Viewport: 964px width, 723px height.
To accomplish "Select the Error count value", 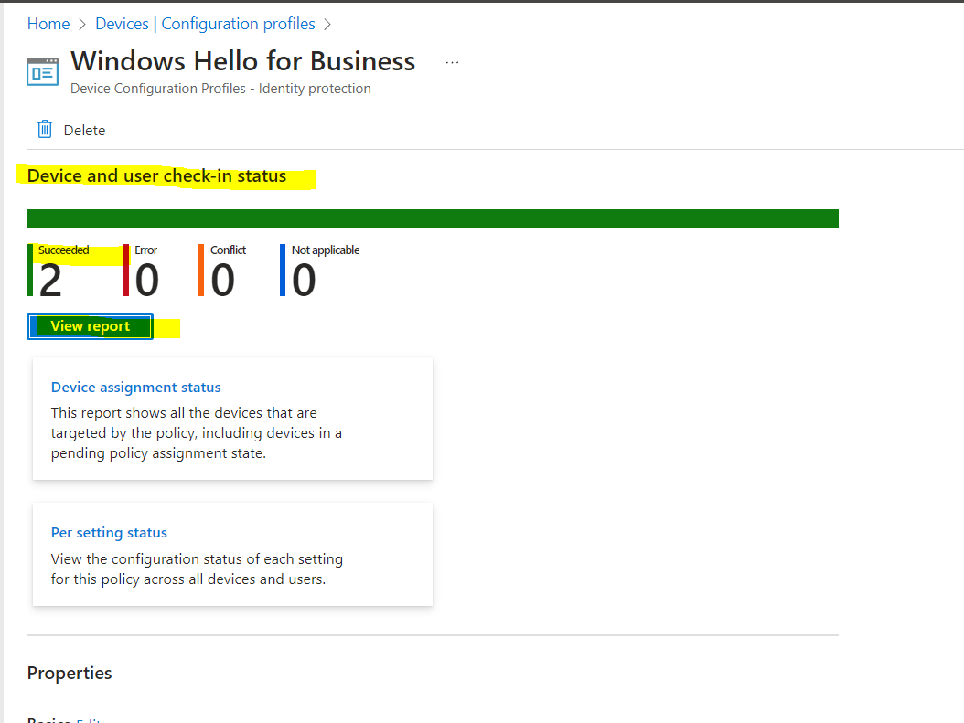I will click(147, 281).
